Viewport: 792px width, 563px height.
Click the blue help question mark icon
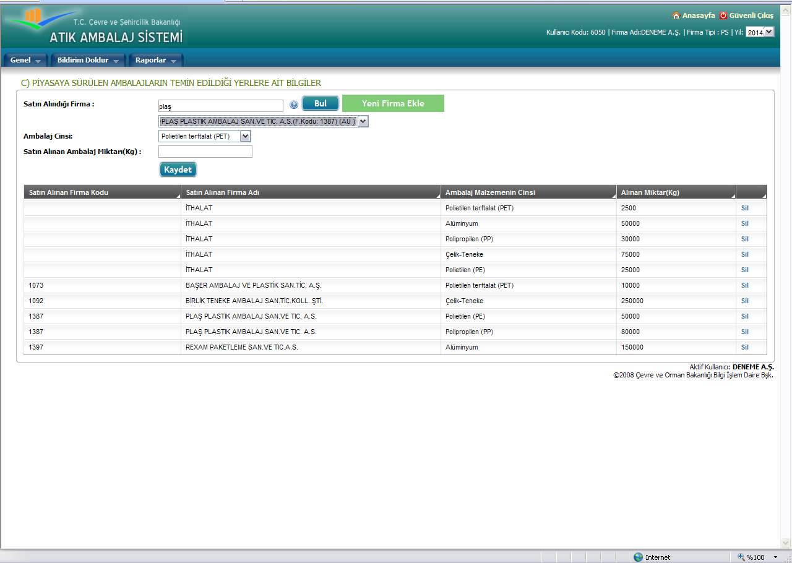tap(294, 105)
